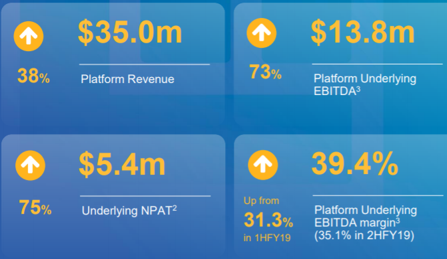This screenshot has height=259, width=447.
Task: Click the Platform Underlying EBITDA margin label
Action: pyautogui.click(x=366, y=216)
